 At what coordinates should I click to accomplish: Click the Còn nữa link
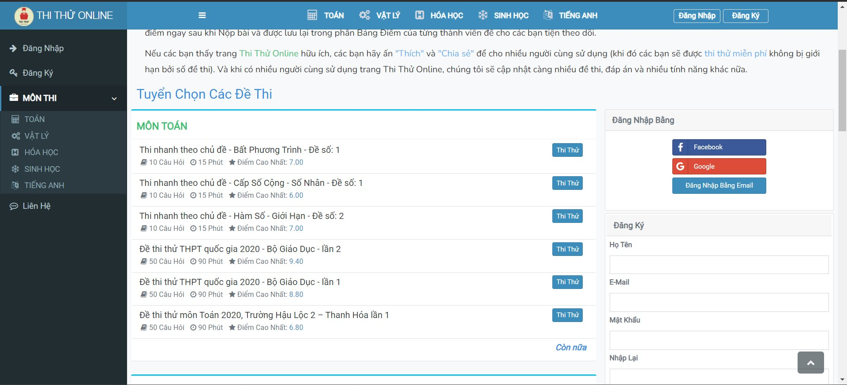pyautogui.click(x=571, y=348)
